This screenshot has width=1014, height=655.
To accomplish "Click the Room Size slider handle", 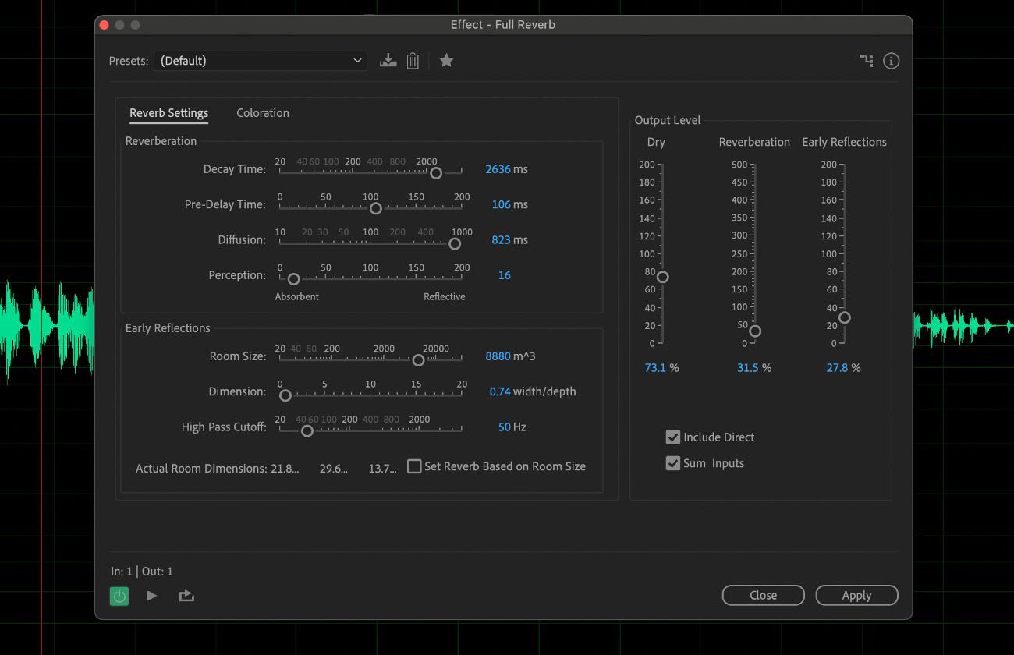I will (417, 359).
